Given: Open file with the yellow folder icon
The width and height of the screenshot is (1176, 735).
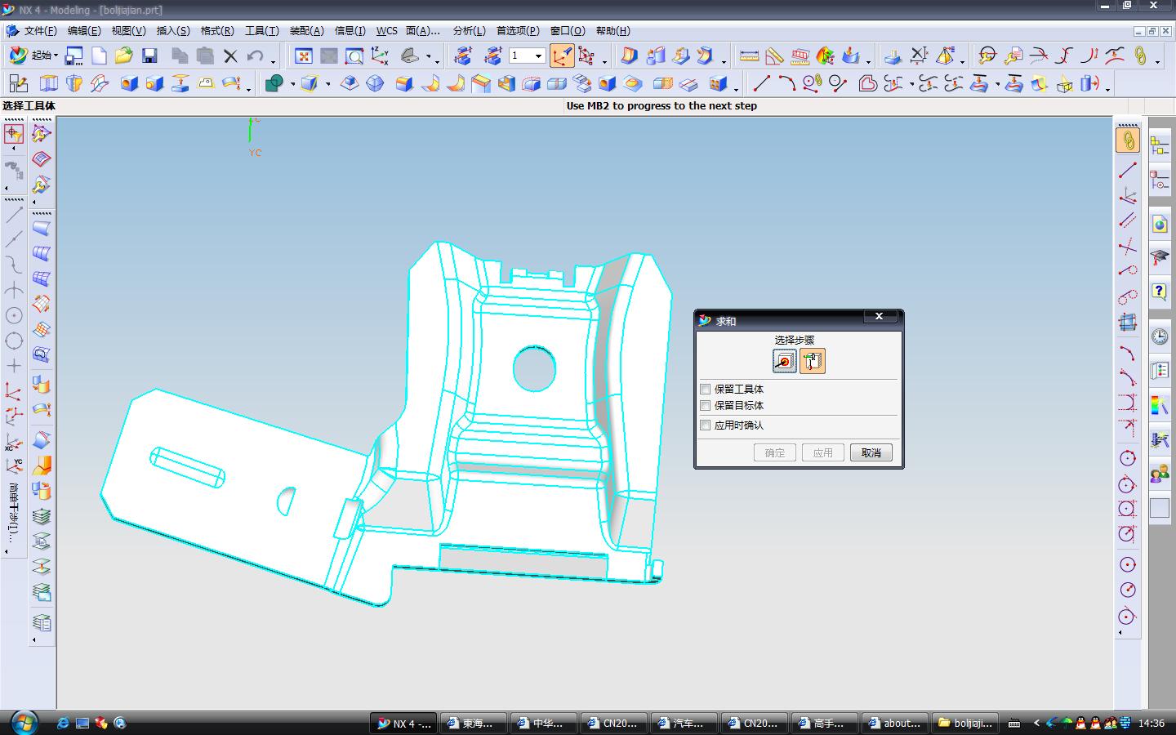Looking at the screenshot, I should (123, 56).
